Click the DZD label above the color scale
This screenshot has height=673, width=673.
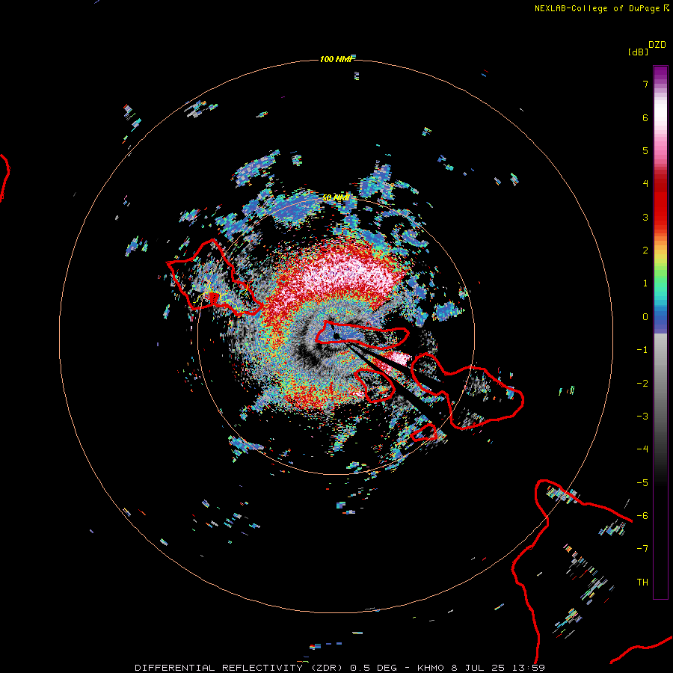[657, 45]
